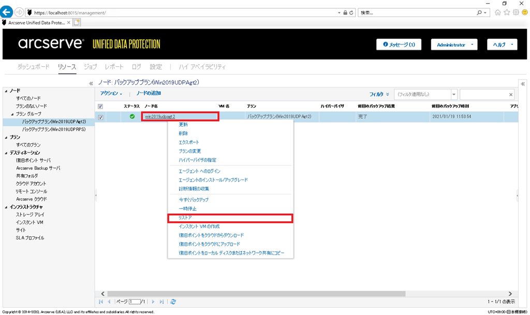Choose 削除 in the context menu

pos(183,133)
